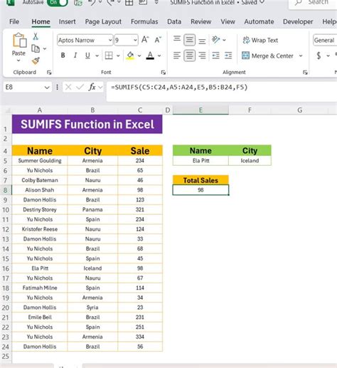Click the Select All corner triangle

click(8, 110)
